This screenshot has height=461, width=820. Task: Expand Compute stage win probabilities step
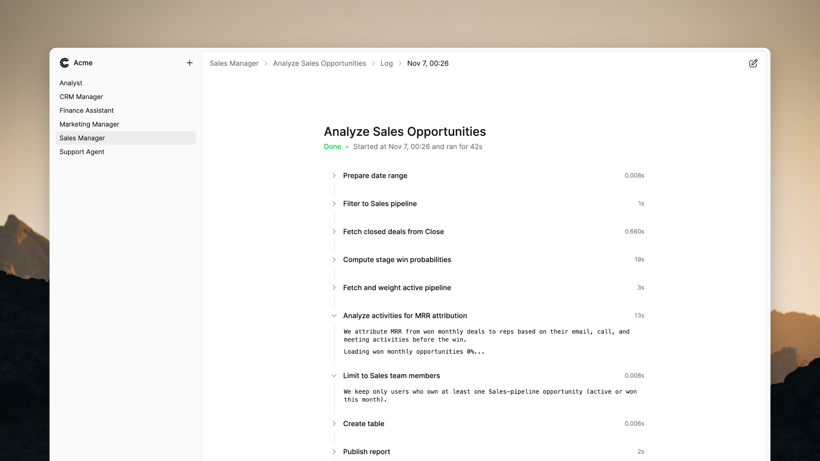(x=334, y=260)
